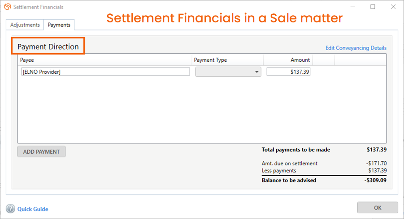Click the Payment Type column header
The height and width of the screenshot is (219, 404).
pos(210,60)
